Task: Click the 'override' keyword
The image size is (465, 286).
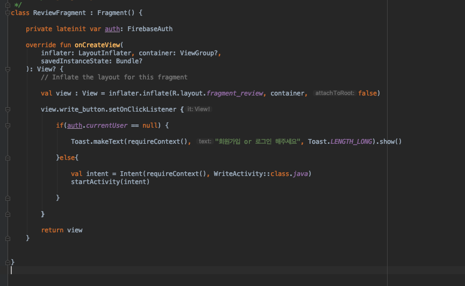Action: [41, 45]
